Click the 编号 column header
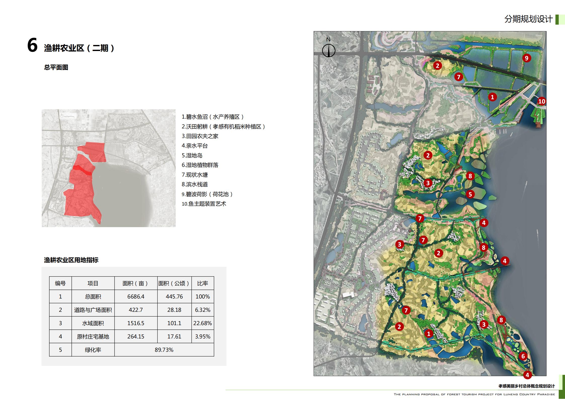Image resolution: width=565 pixels, height=399 pixels. pyautogui.click(x=60, y=283)
